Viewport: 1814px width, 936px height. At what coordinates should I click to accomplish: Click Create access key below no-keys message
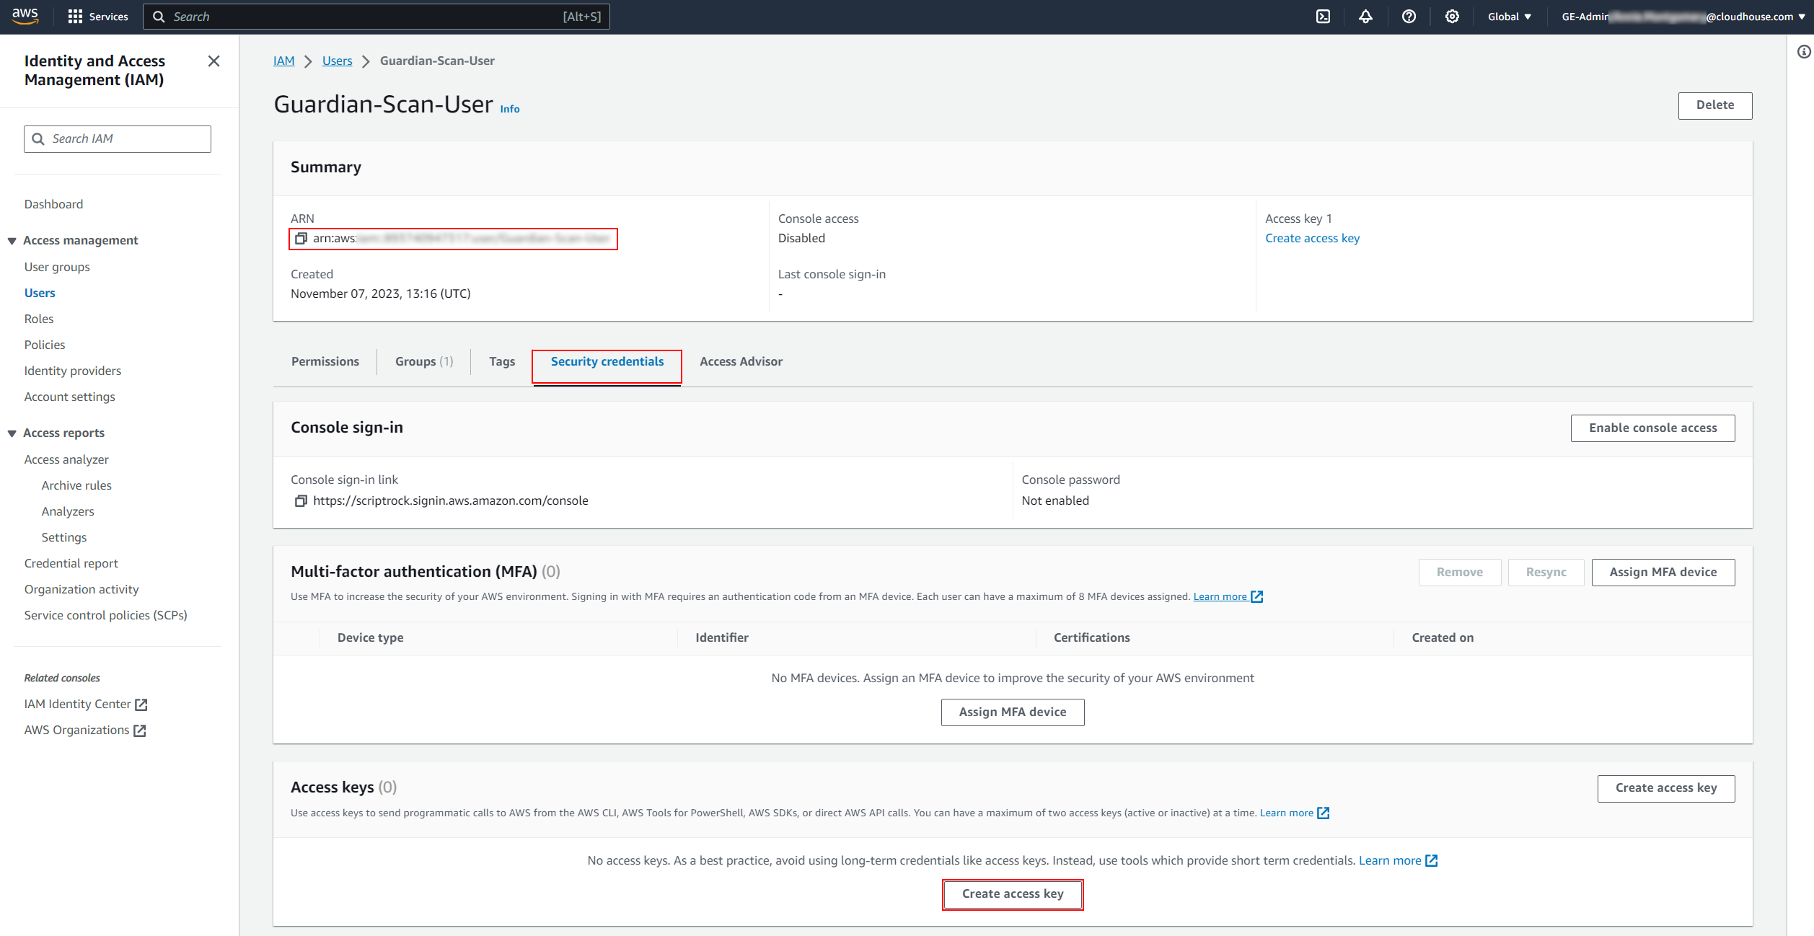point(1012,894)
